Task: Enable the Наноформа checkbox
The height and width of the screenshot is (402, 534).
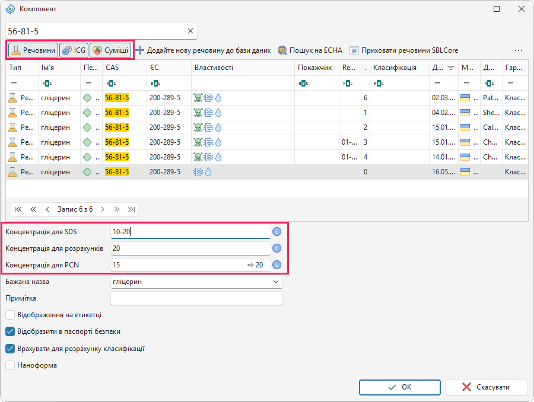Action: click(10, 365)
